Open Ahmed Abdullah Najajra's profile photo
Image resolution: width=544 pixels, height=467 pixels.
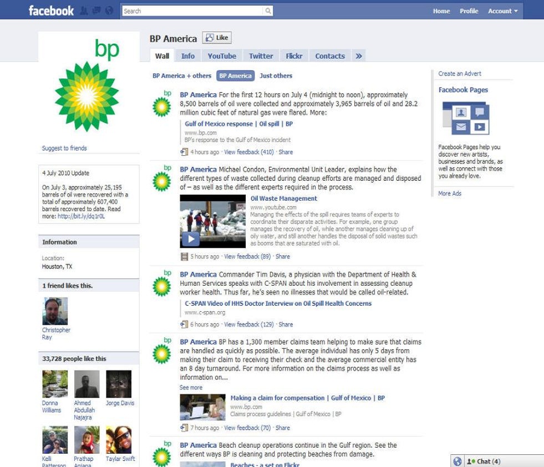tap(87, 384)
